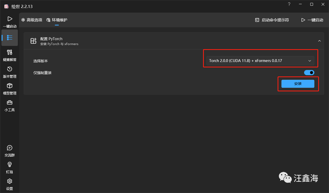Switch to 高级选项 tab
The image size is (329, 193).
point(32,20)
